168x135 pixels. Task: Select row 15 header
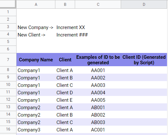8,122
